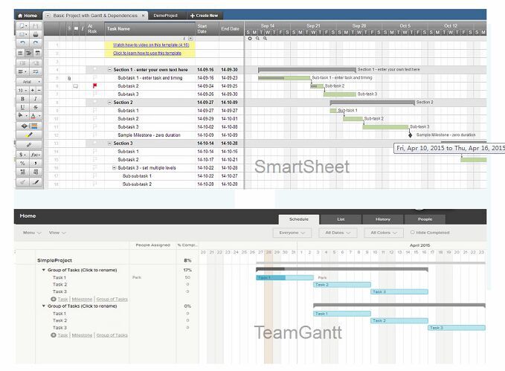Image resolution: width=505 pixels, height=371 pixels.
Task: Toggle At Risk flag for Section 2 Sub-task 1
Action: coord(94,111)
